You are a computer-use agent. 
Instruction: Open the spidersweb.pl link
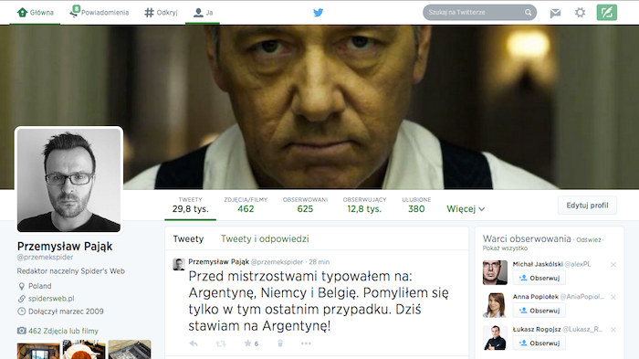click(51, 299)
